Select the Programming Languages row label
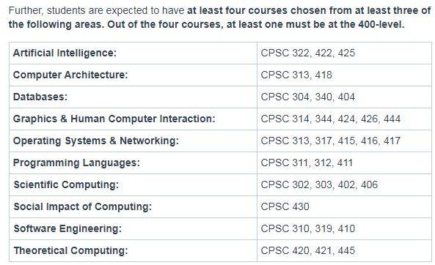Image resolution: width=435 pixels, height=265 pixels. pos(76,163)
